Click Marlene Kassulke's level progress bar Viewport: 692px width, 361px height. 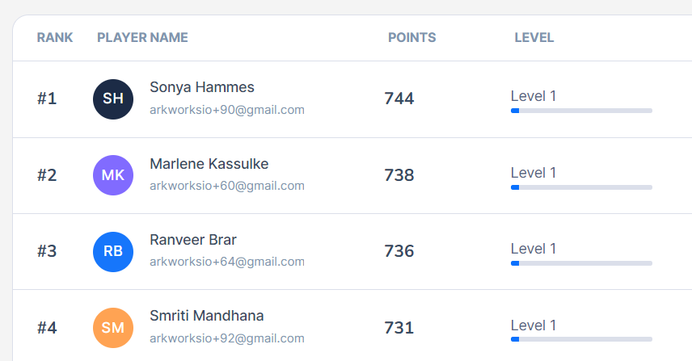pyautogui.click(x=581, y=187)
